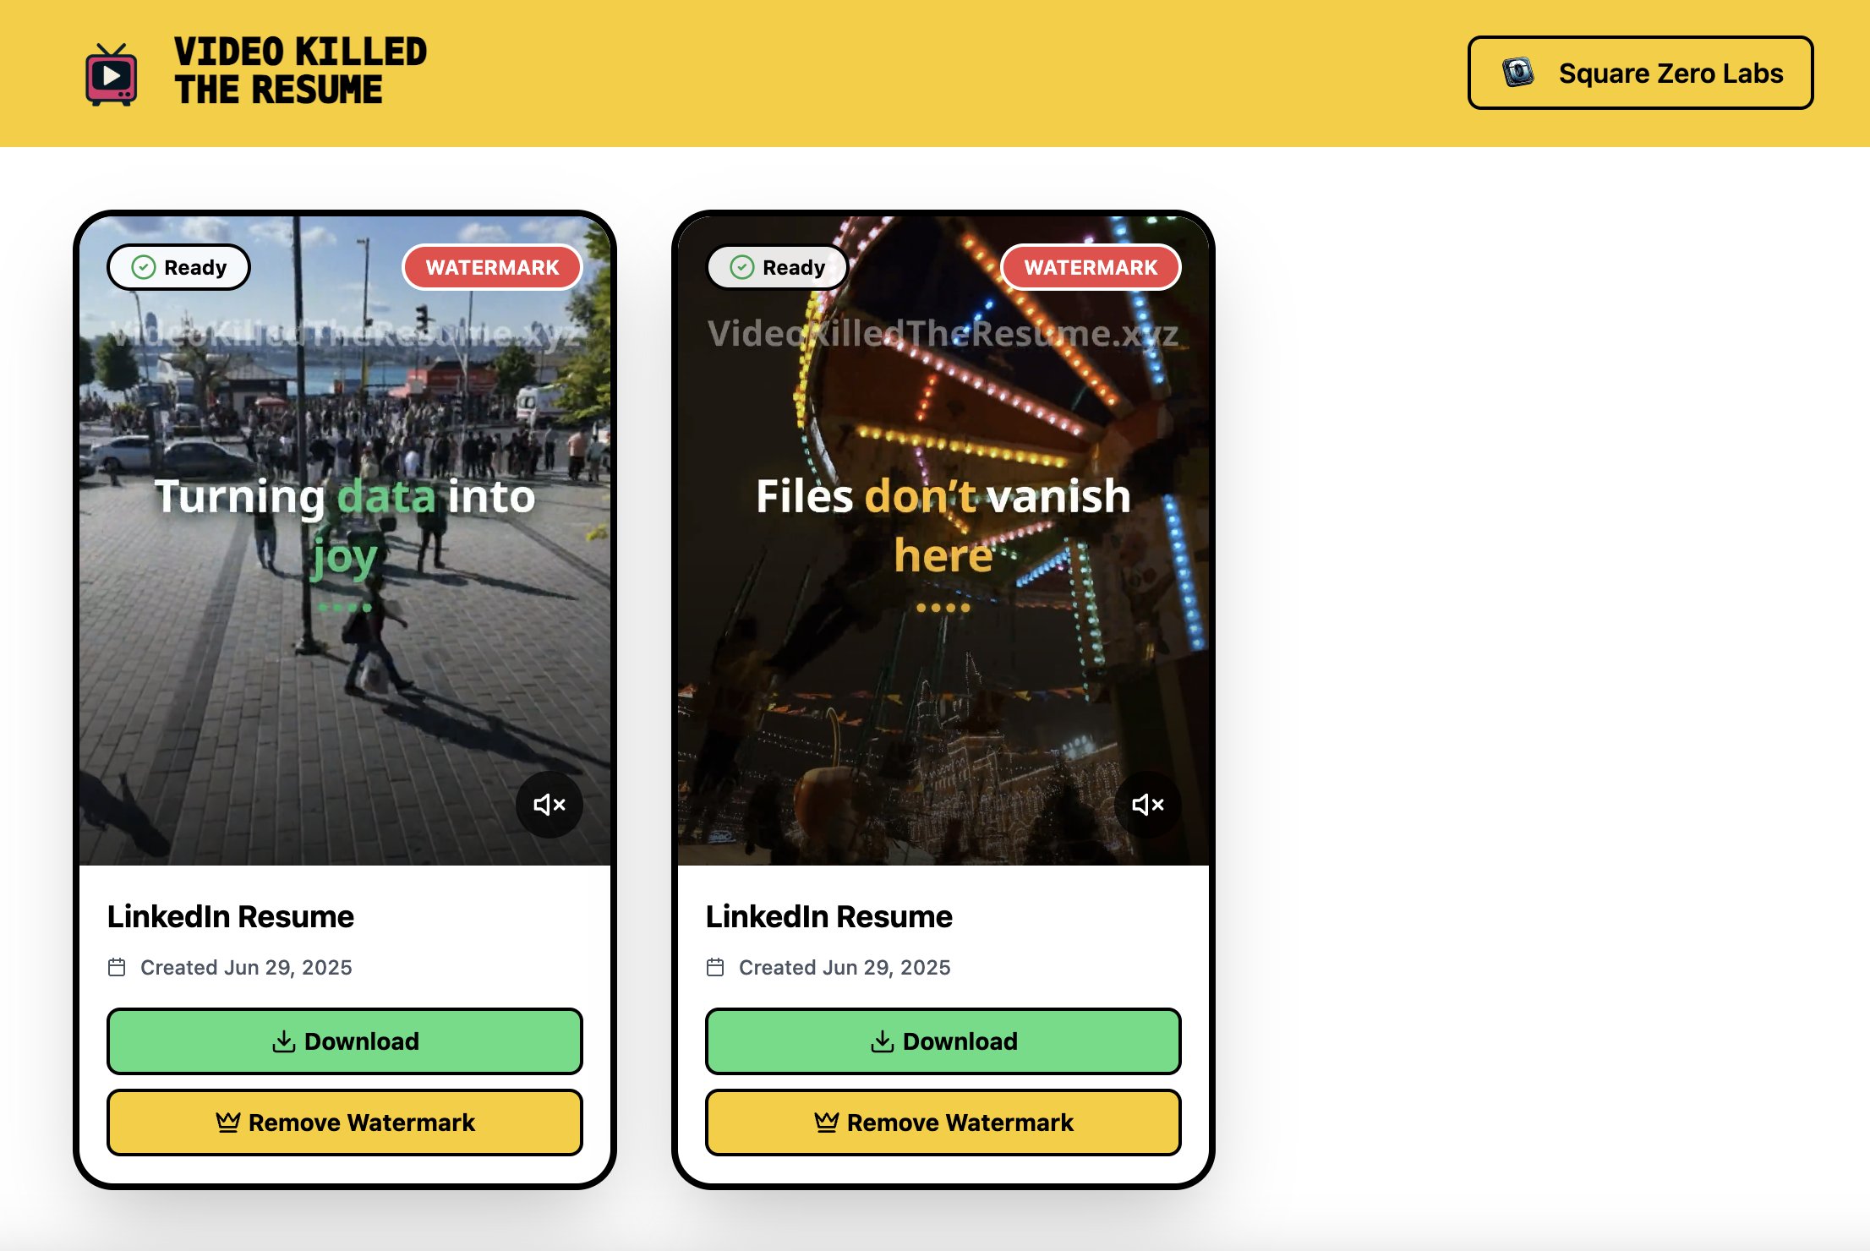Click the WATERMARK badge on second video

coord(1091,268)
